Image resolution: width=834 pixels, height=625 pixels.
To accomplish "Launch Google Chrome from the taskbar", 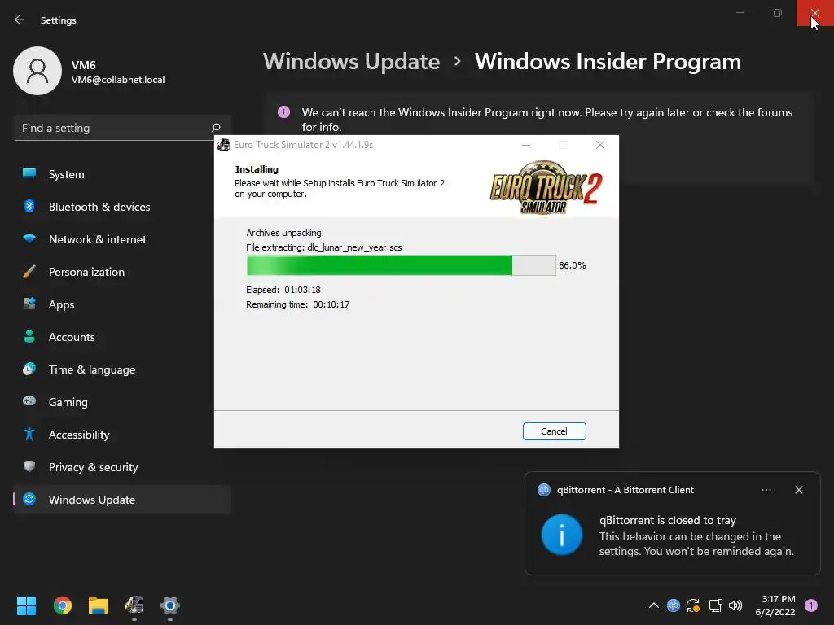I will coord(62,605).
